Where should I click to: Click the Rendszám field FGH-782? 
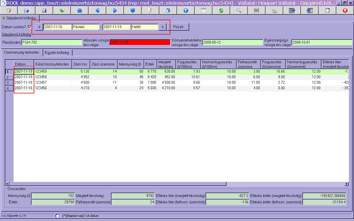pos(52,43)
